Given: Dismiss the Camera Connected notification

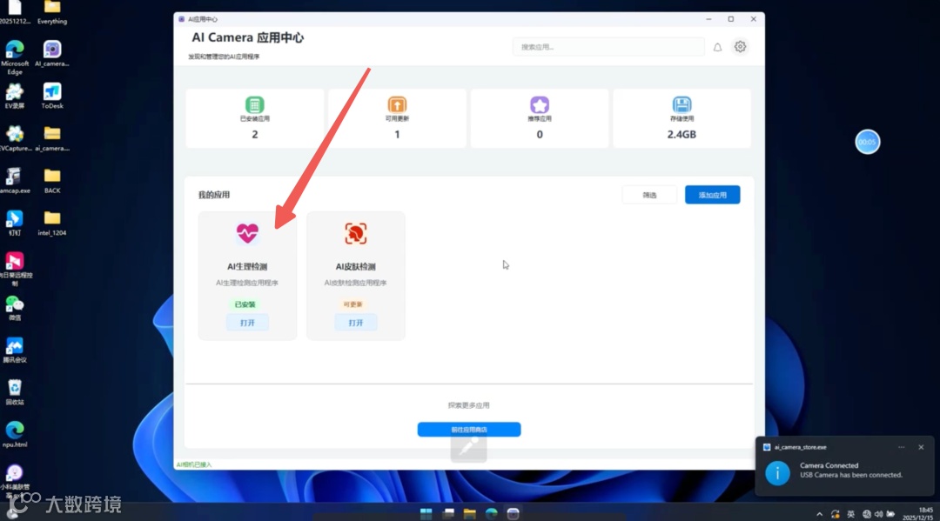Looking at the screenshot, I should click(921, 447).
